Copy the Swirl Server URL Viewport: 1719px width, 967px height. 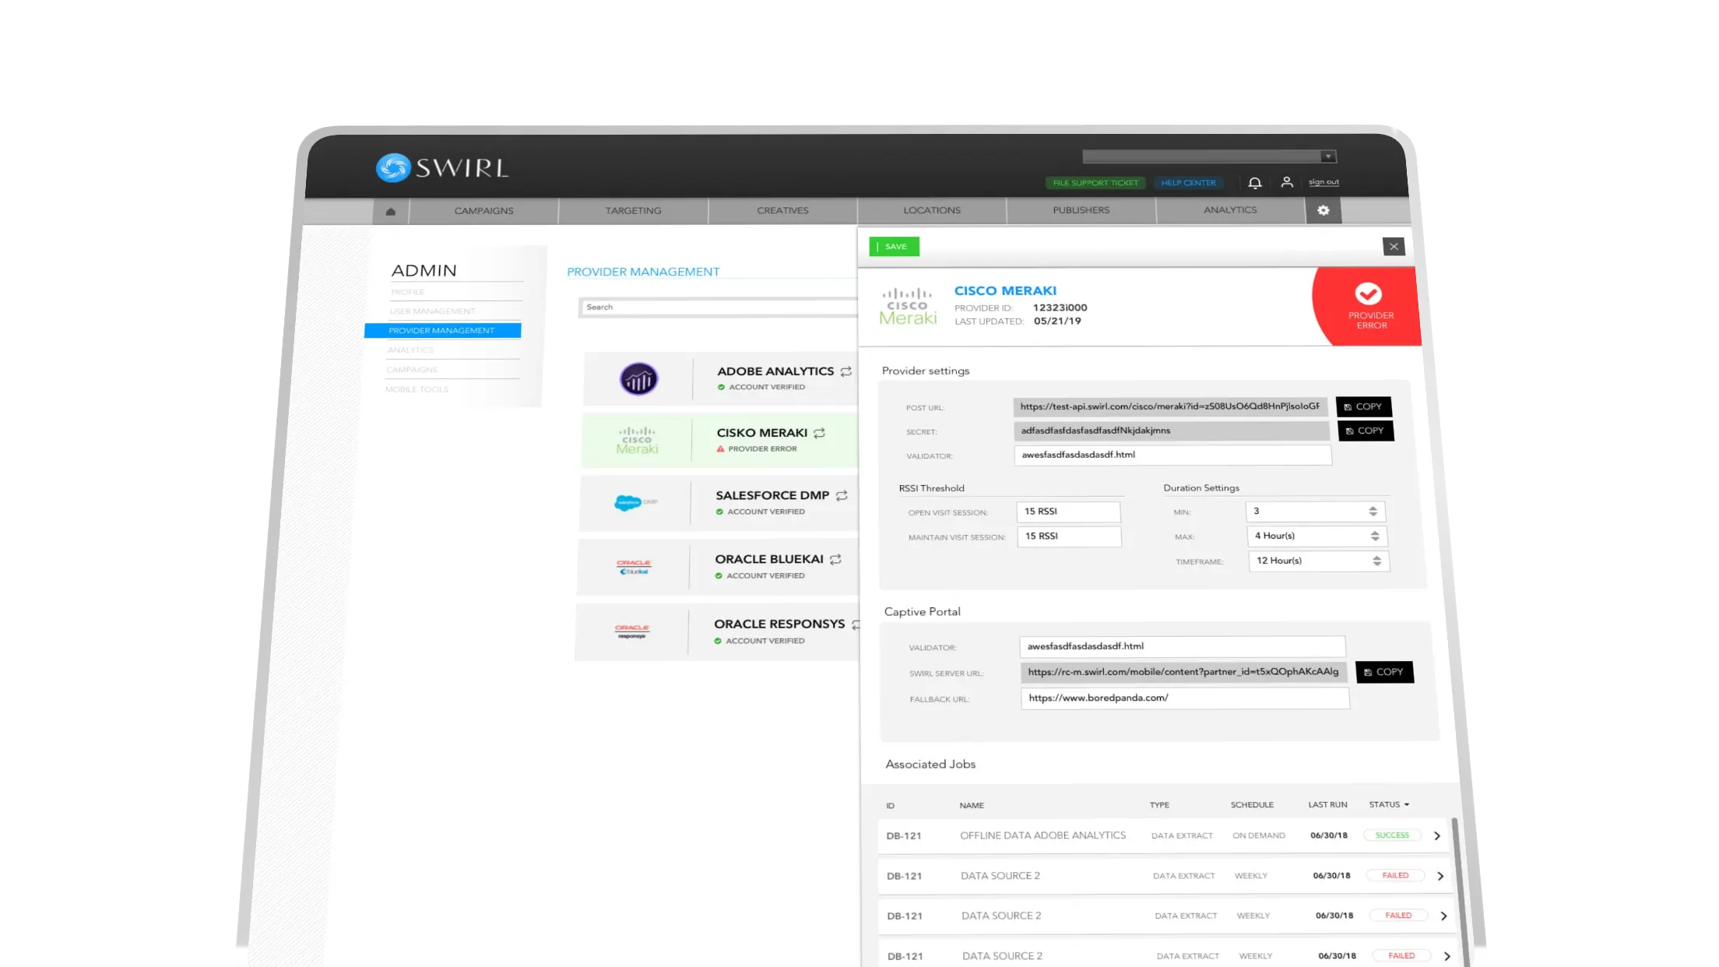[1384, 672]
